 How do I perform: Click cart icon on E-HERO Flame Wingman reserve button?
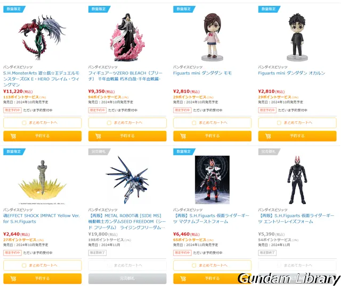pyautogui.click(x=13, y=136)
